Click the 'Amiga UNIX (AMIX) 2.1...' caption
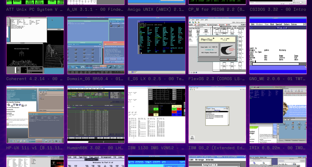The image size is (312, 167). pyautogui.click(x=156, y=9)
